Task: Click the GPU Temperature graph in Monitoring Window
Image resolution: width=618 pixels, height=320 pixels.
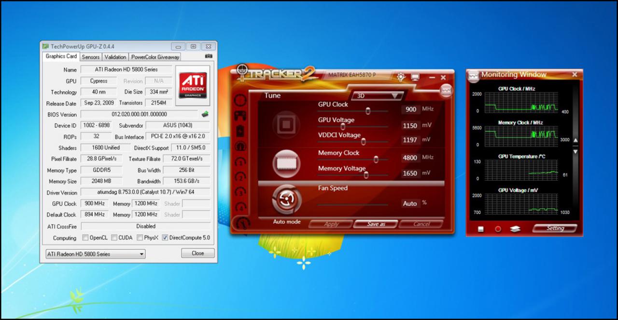Action: (x=520, y=170)
